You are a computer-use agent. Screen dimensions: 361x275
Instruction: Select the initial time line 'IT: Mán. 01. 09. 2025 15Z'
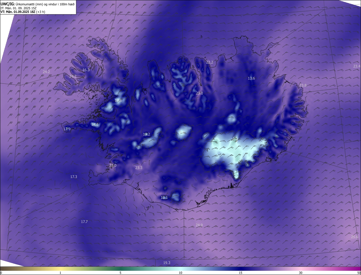(18, 8)
